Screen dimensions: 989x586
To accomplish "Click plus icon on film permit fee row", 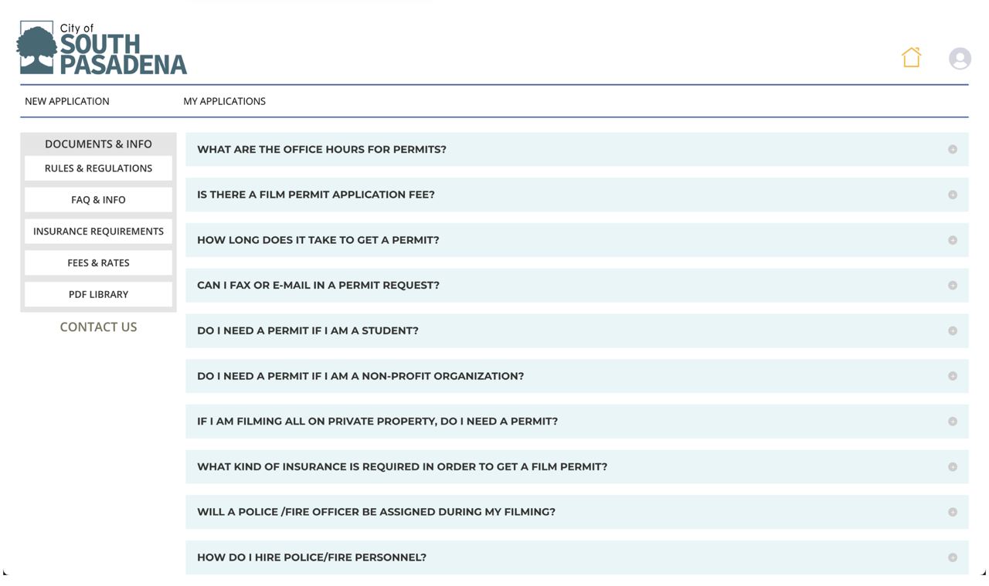I will [x=952, y=195].
